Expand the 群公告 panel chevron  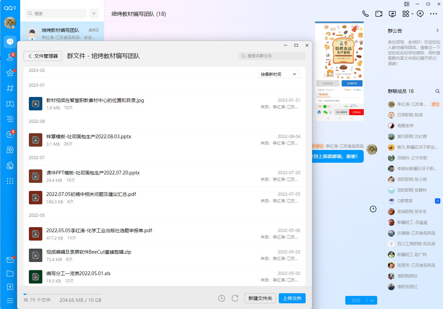click(x=438, y=31)
